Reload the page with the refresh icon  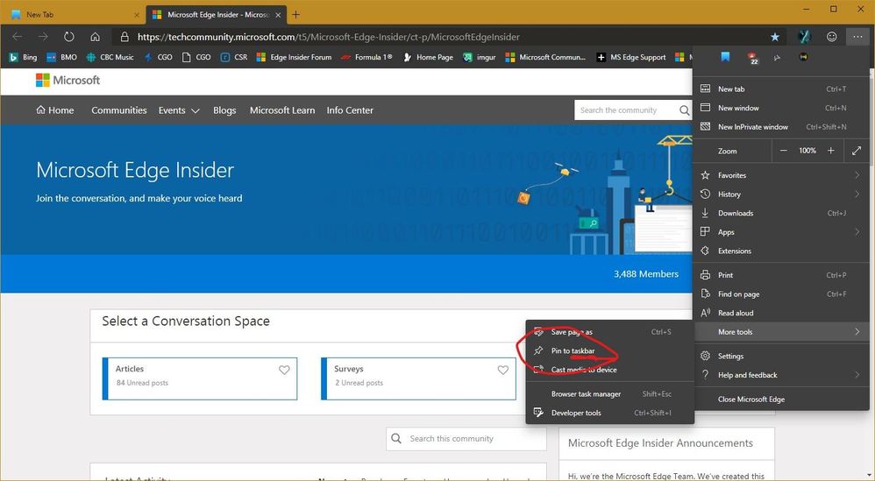pos(68,37)
